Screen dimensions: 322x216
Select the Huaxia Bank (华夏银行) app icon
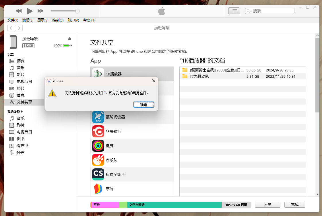98,131
